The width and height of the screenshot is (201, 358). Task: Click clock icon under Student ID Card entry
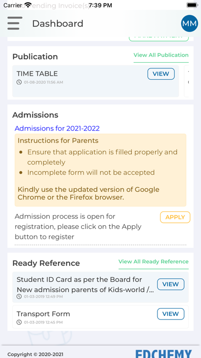tap(19, 297)
